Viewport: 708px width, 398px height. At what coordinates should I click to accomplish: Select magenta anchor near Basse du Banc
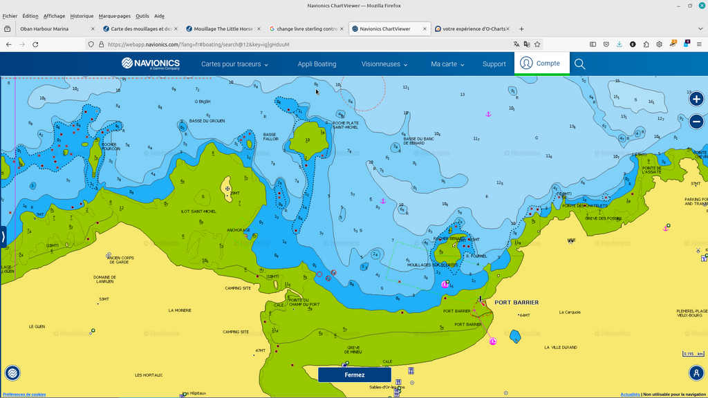(x=488, y=114)
